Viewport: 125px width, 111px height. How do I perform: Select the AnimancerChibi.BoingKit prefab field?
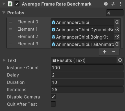(x=82, y=37)
